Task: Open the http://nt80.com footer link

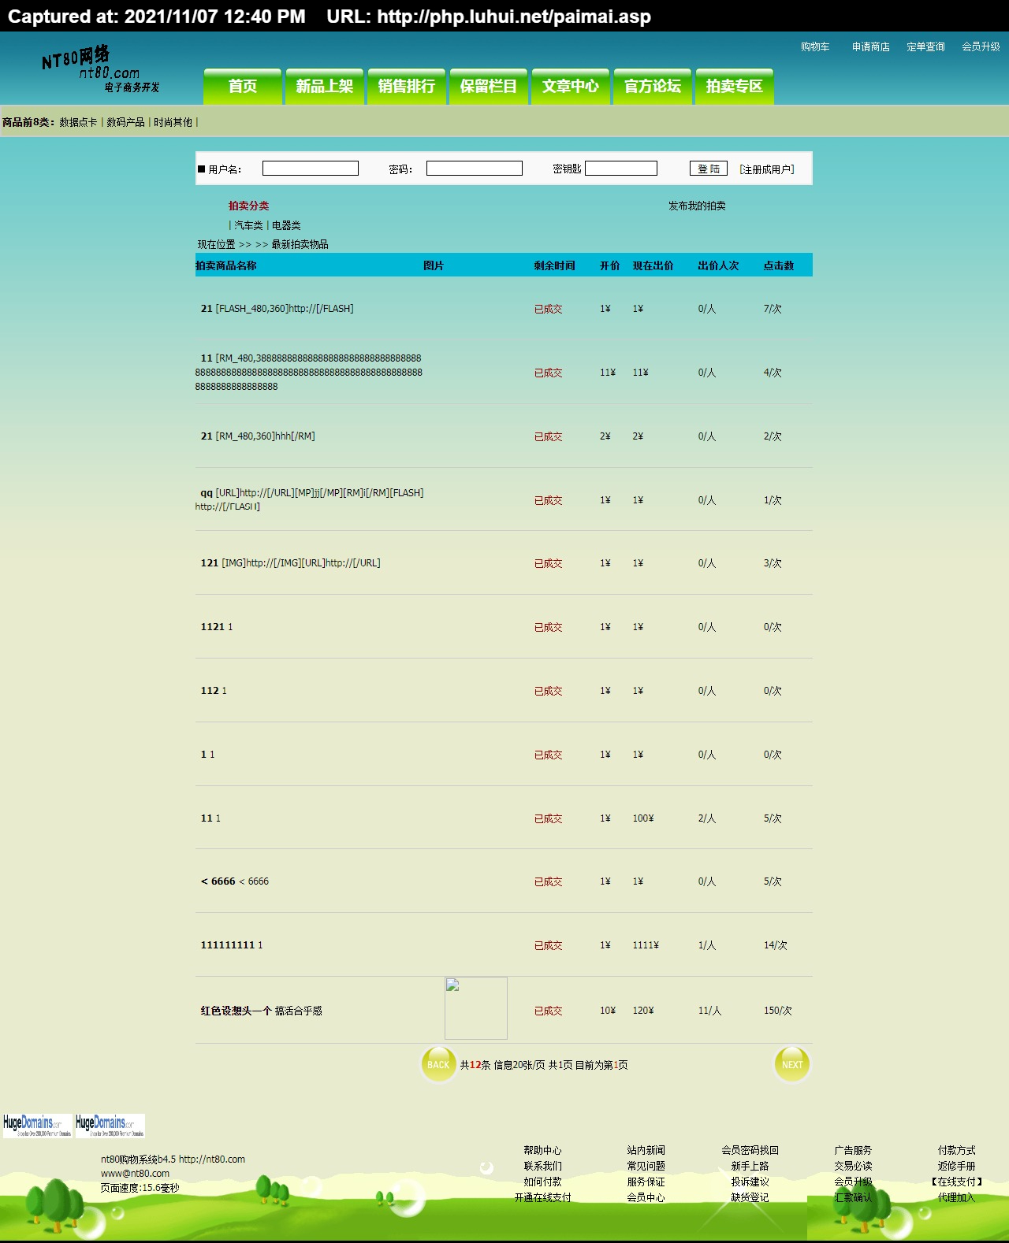Action: pos(212,1160)
